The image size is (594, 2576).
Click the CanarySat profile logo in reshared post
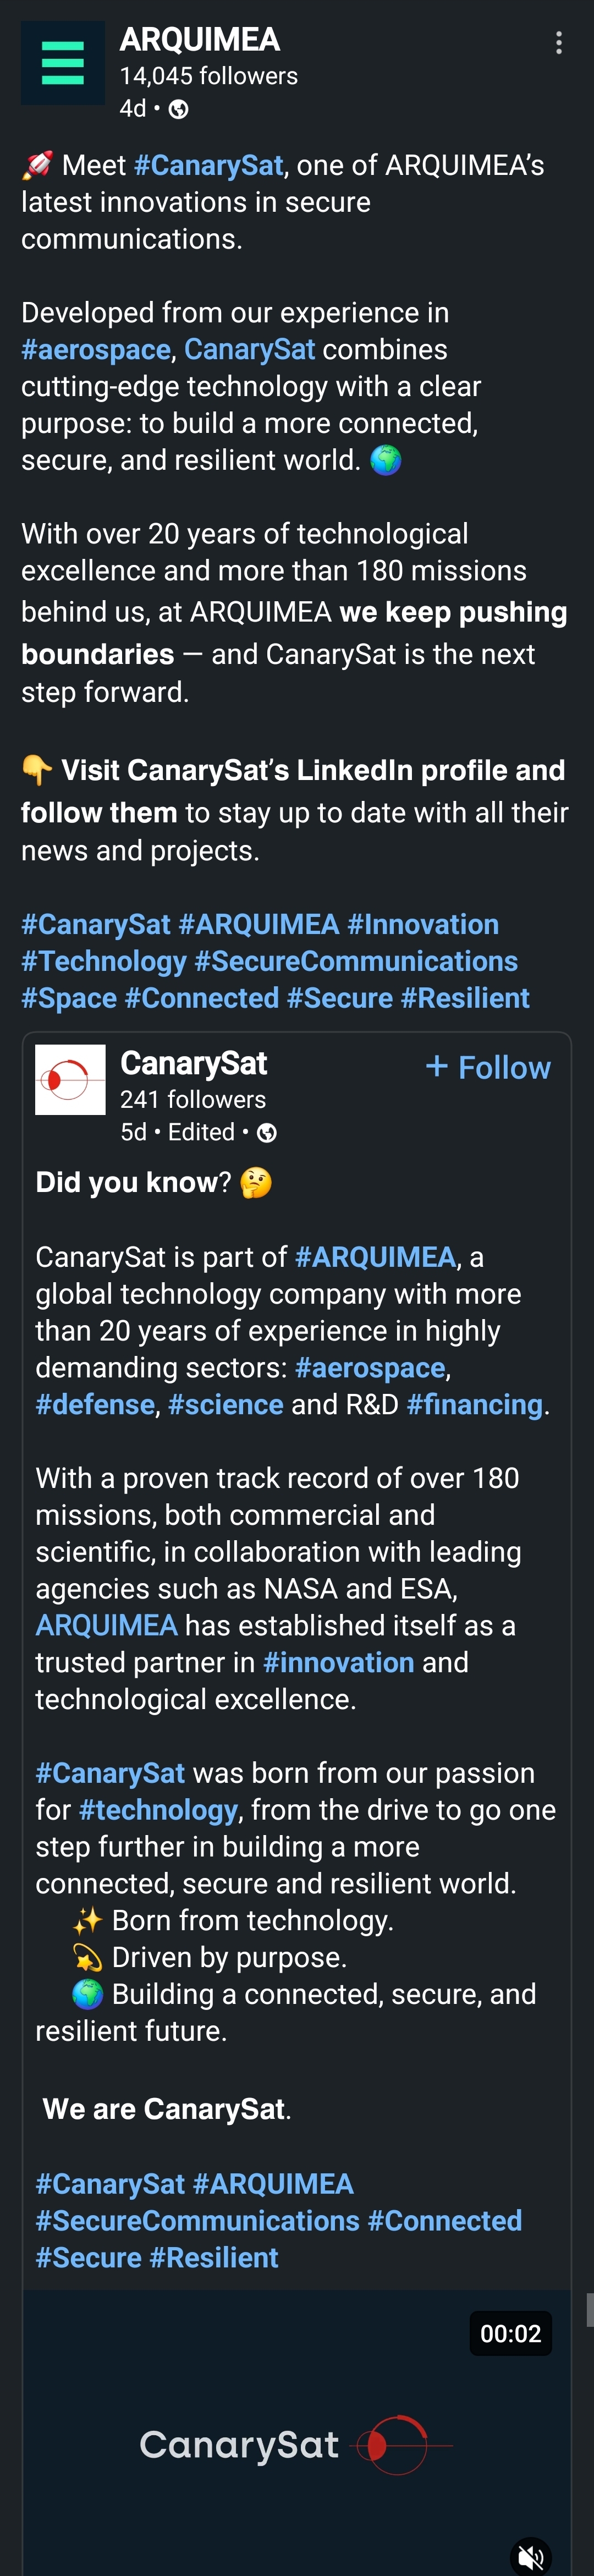click(70, 1079)
